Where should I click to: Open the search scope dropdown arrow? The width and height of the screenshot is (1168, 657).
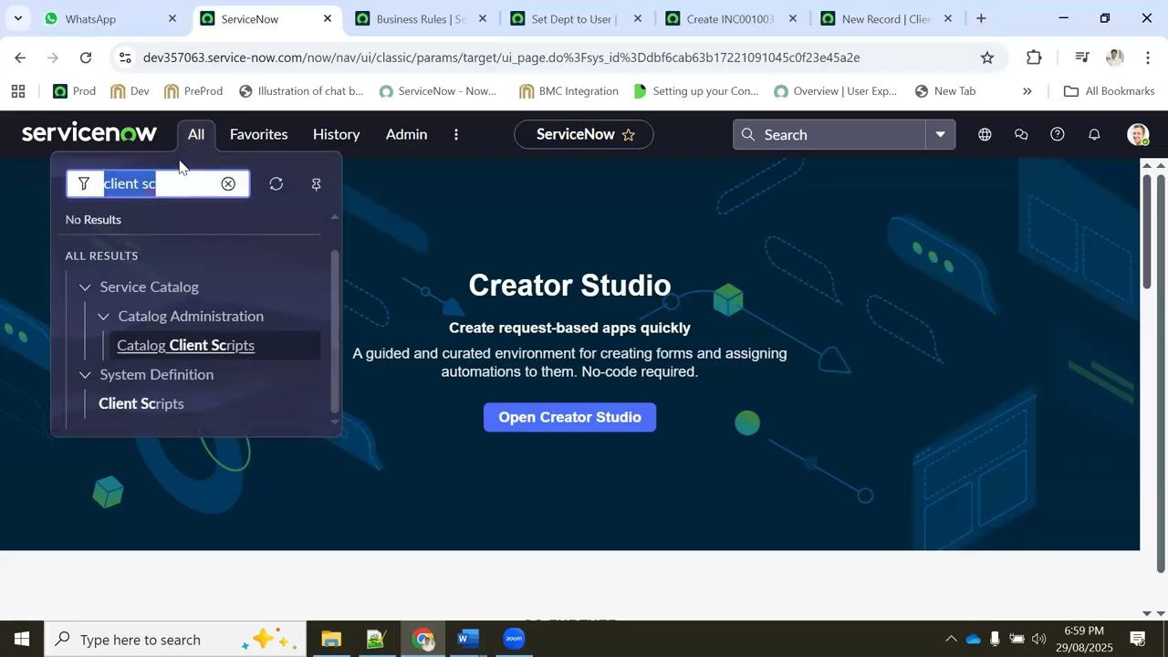pyautogui.click(x=940, y=134)
